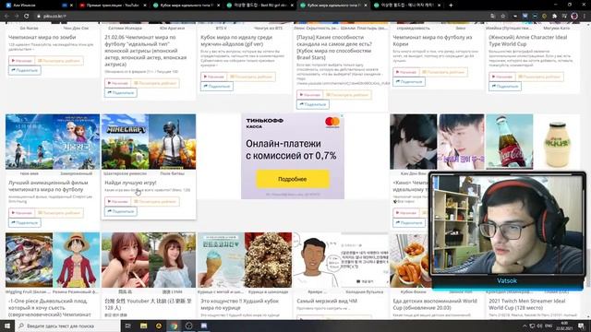This screenshot has width=591, height=332.
Task: Share the Japanese actress ideal type cup
Action: [x=121, y=92]
